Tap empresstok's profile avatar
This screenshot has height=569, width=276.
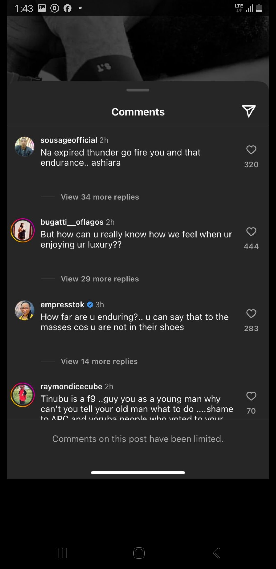tap(25, 310)
